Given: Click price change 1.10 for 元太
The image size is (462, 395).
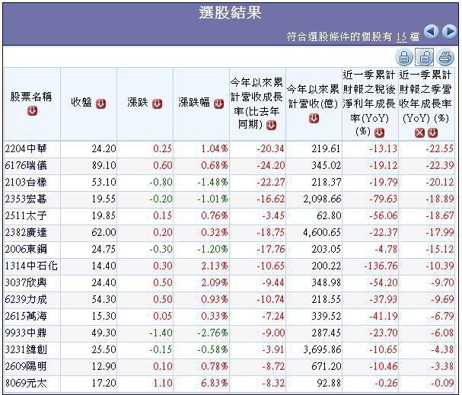Looking at the screenshot, I should pyautogui.click(x=163, y=384).
